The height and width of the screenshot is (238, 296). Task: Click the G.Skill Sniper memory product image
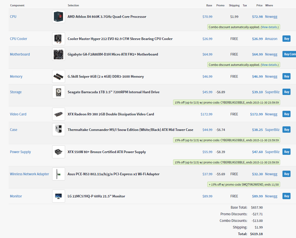coord(58,77)
